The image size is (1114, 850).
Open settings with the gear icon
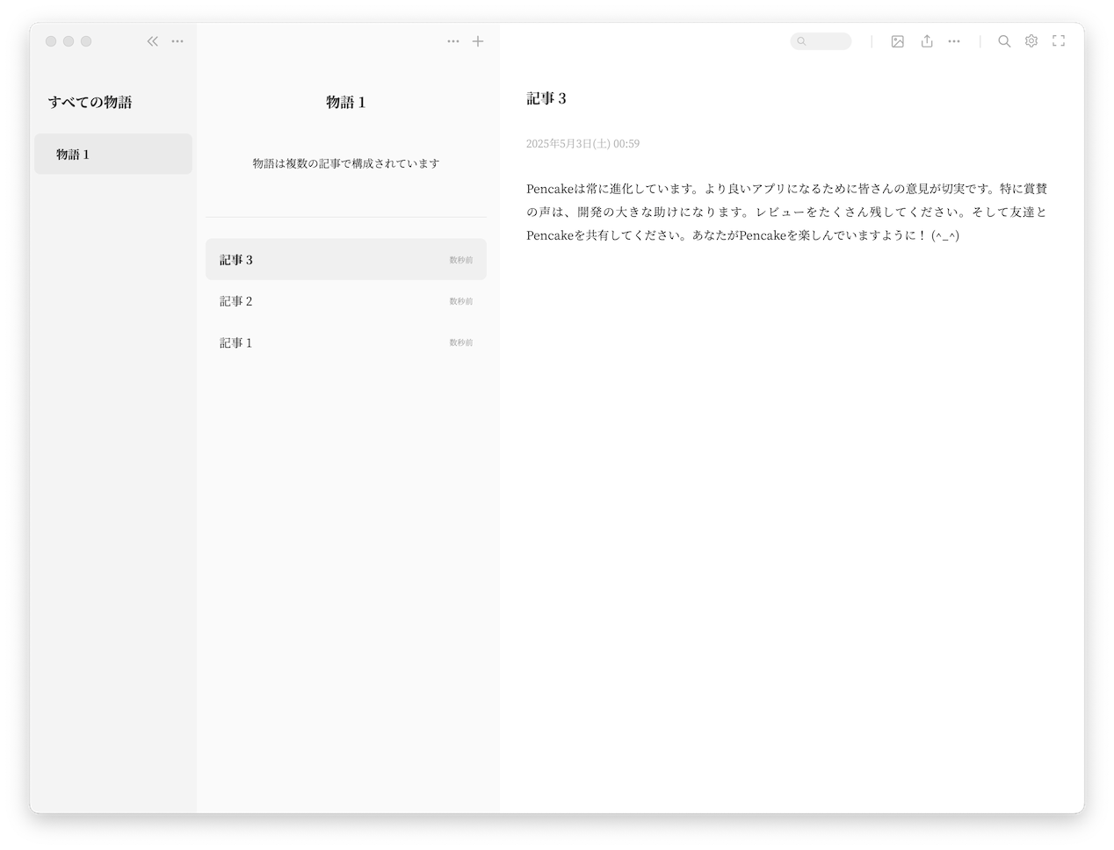click(1031, 41)
